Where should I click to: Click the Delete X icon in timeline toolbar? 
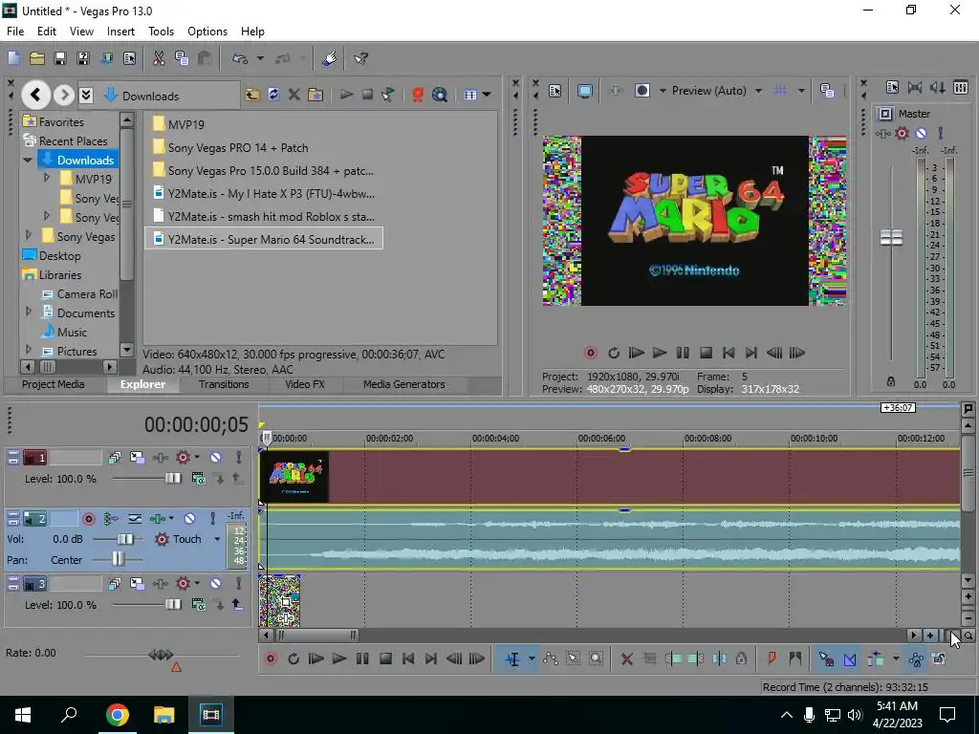[x=627, y=659]
